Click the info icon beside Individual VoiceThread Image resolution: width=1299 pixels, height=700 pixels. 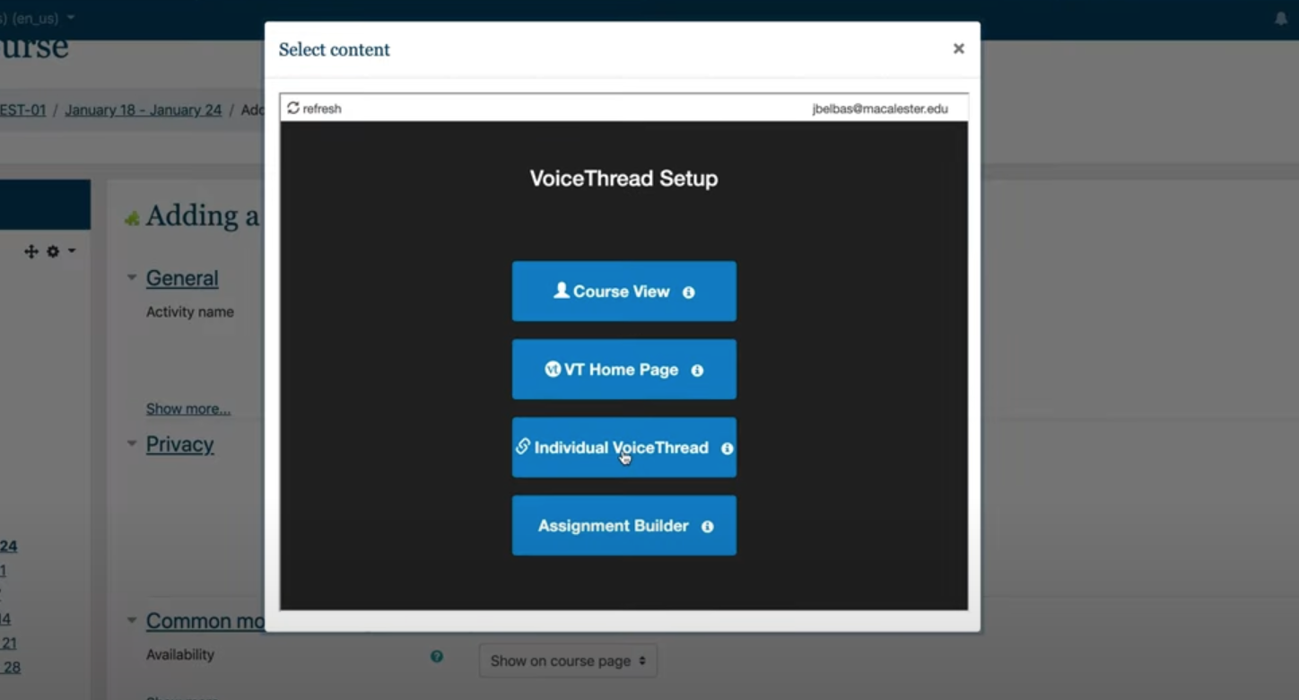pyautogui.click(x=727, y=449)
